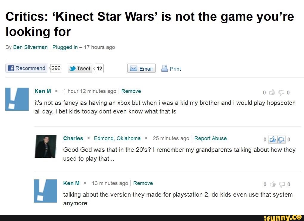Screen dimensions: 304x221
Task: Remove Ken M's first comment
Action: [131, 91]
